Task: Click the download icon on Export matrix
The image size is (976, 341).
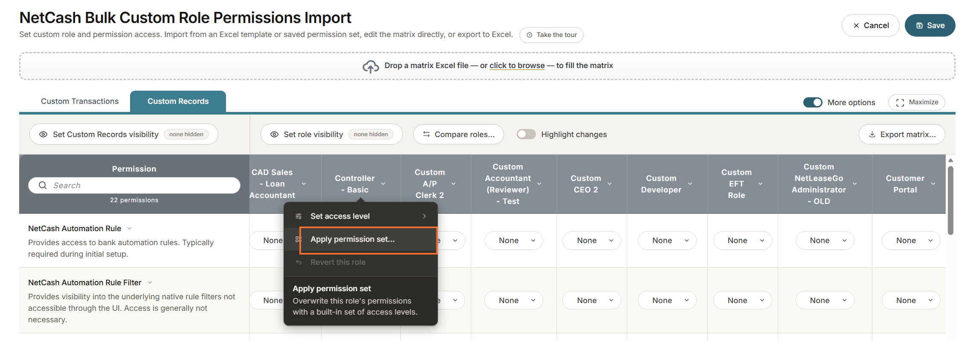Action: point(872,135)
